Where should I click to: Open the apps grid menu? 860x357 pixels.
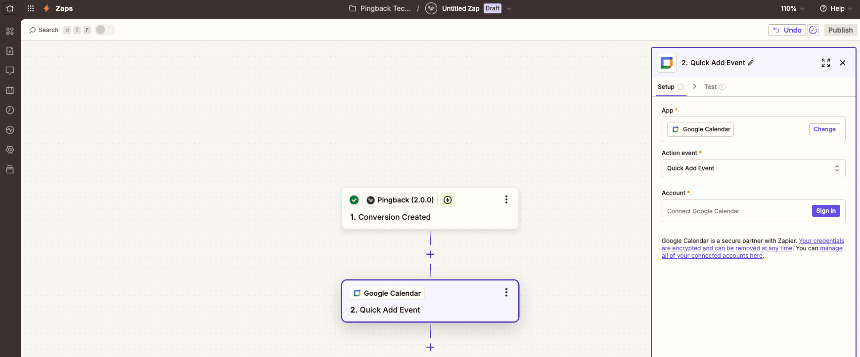31,8
